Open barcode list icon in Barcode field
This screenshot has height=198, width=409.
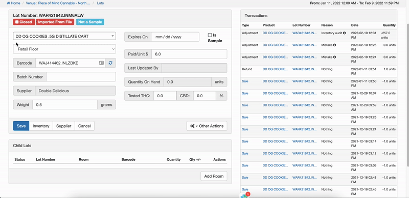pos(101,63)
